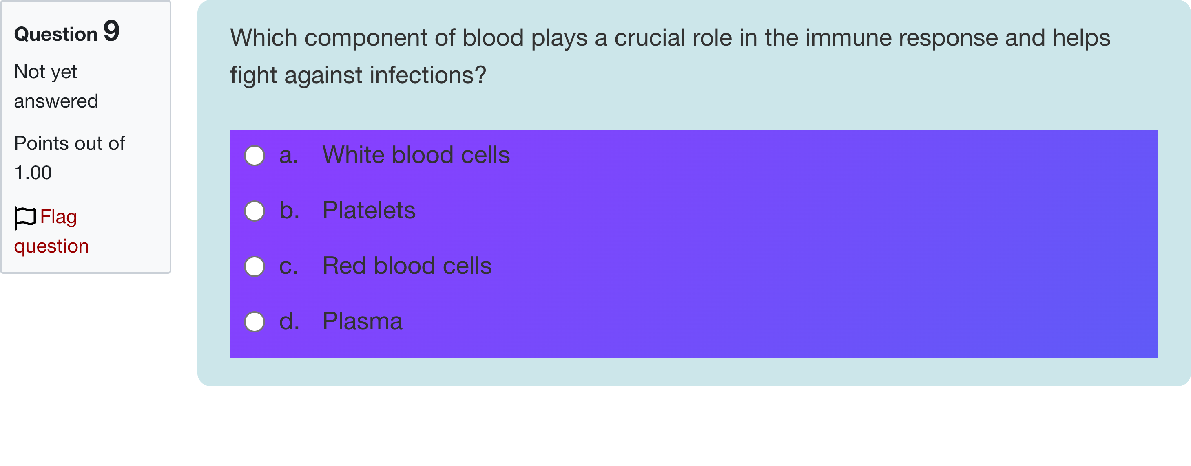The width and height of the screenshot is (1191, 466).
Task: Click answer text White blood cells
Action: point(416,155)
